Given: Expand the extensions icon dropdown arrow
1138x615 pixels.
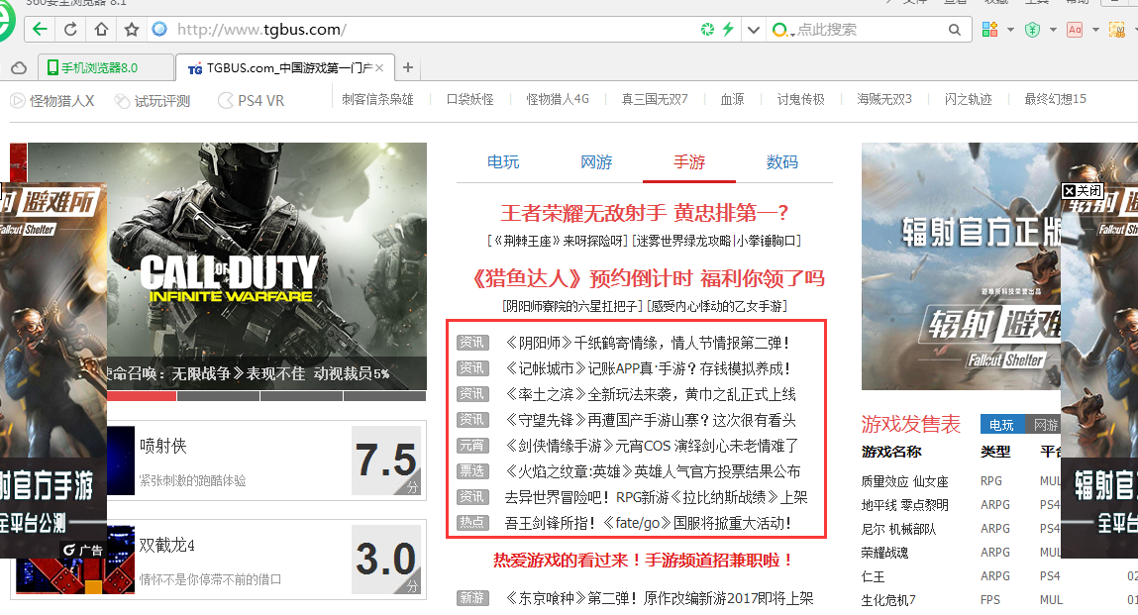Looking at the screenshot, I should pyautogui.click(x=1010, y=30).
